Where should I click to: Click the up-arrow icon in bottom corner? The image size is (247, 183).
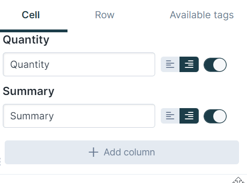click(x=239, y=180)
